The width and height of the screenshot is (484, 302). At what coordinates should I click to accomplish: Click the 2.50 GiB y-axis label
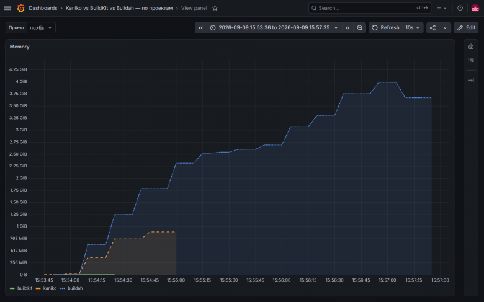coord(18,154)
